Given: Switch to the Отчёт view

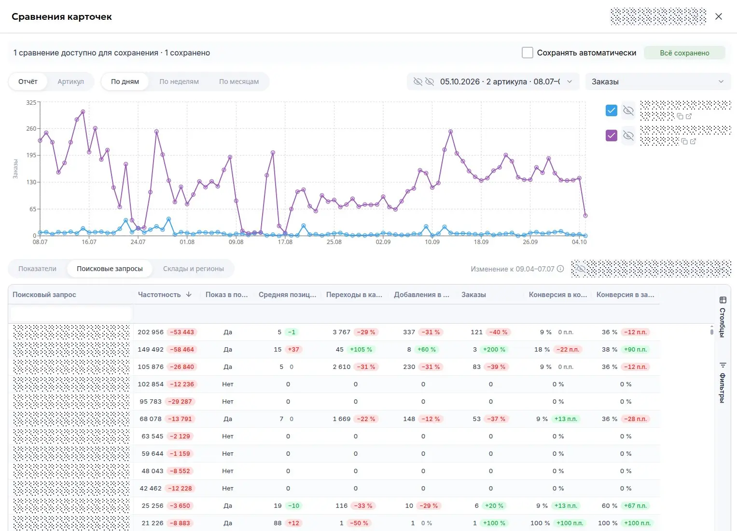Looking at the screenshot, I should (28, 82).
